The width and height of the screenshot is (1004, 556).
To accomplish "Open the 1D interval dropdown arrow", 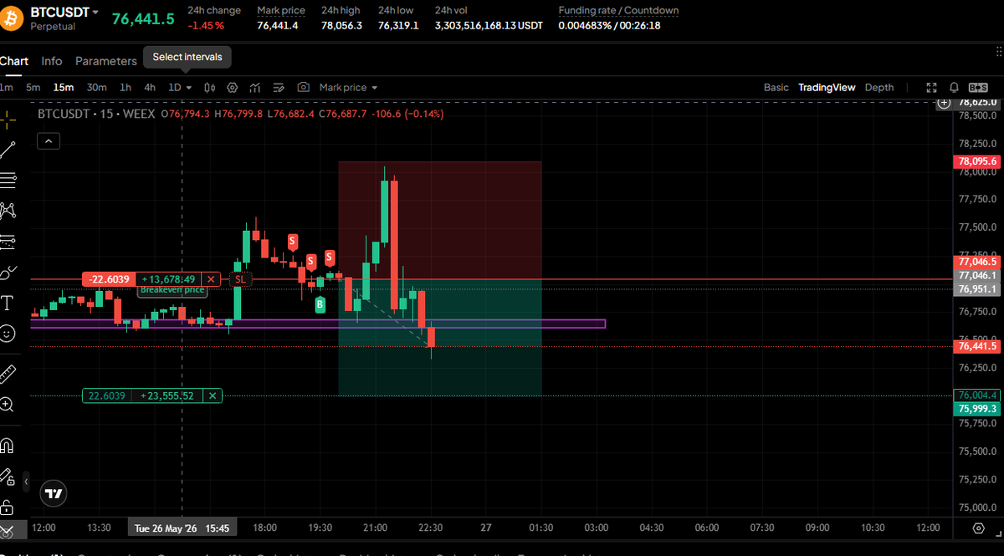I will coord(189,87).
